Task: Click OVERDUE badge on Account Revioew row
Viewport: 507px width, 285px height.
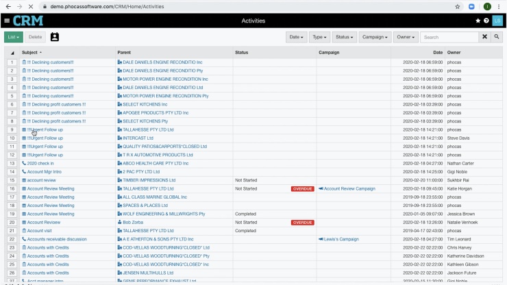Action: tap(303, 223)
